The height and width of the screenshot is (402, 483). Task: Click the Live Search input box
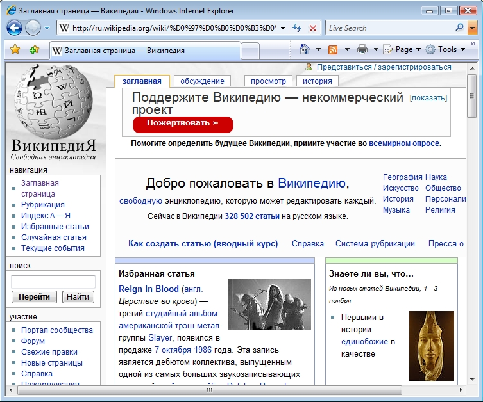coord(390,28)
